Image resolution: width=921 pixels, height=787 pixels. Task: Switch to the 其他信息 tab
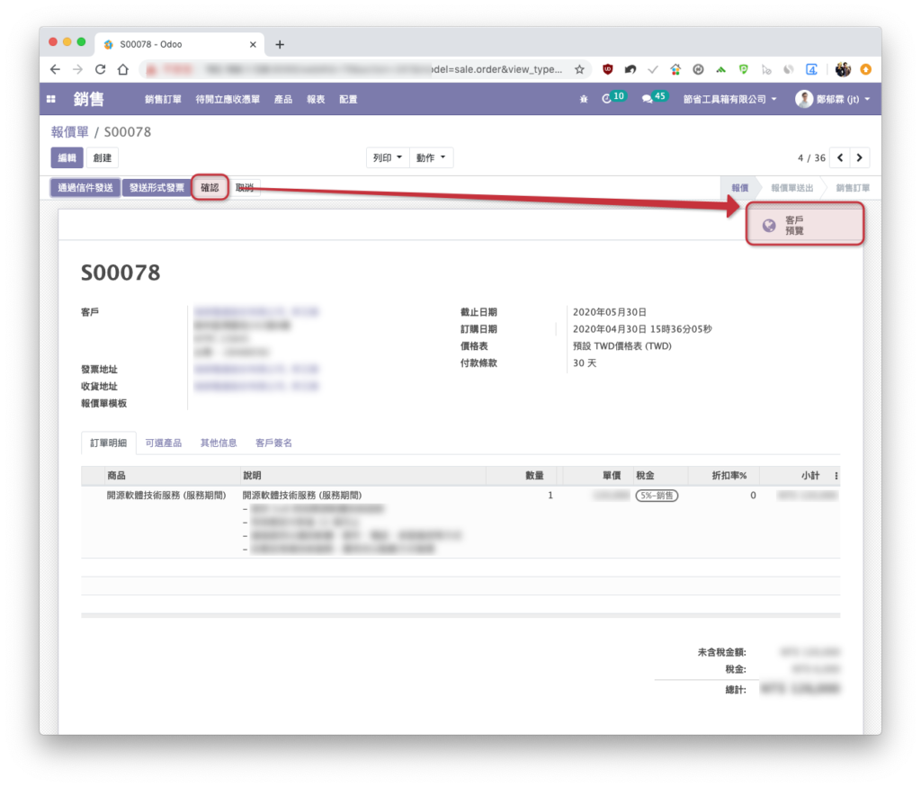coord(219,443)
